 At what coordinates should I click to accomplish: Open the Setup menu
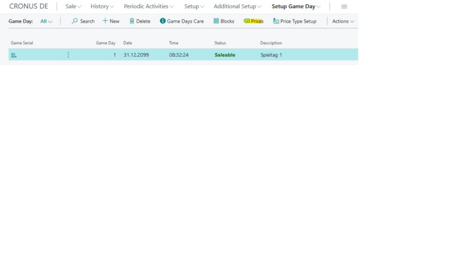point(194,7)
